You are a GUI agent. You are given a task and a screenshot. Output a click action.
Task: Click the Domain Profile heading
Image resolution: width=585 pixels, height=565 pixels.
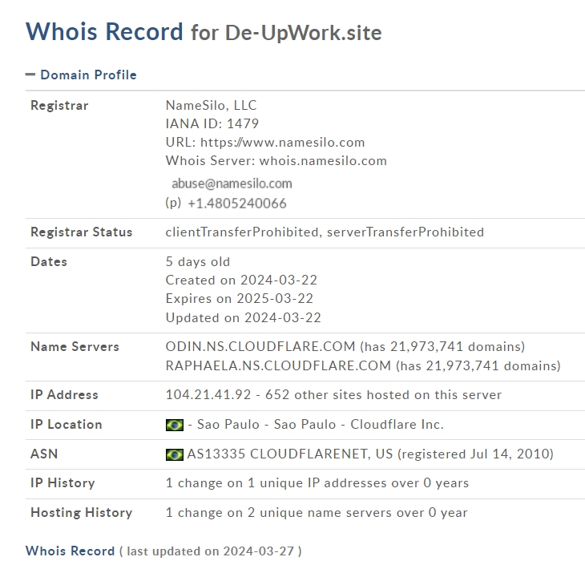88,75
